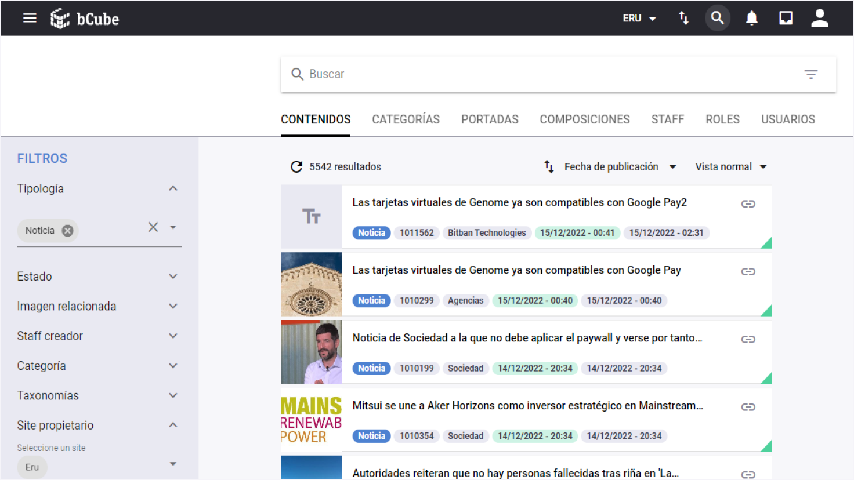Clear all Tipología selections with the X
Image resolution: width=854 pixels, height=480 pixels.
pos(153,227)
